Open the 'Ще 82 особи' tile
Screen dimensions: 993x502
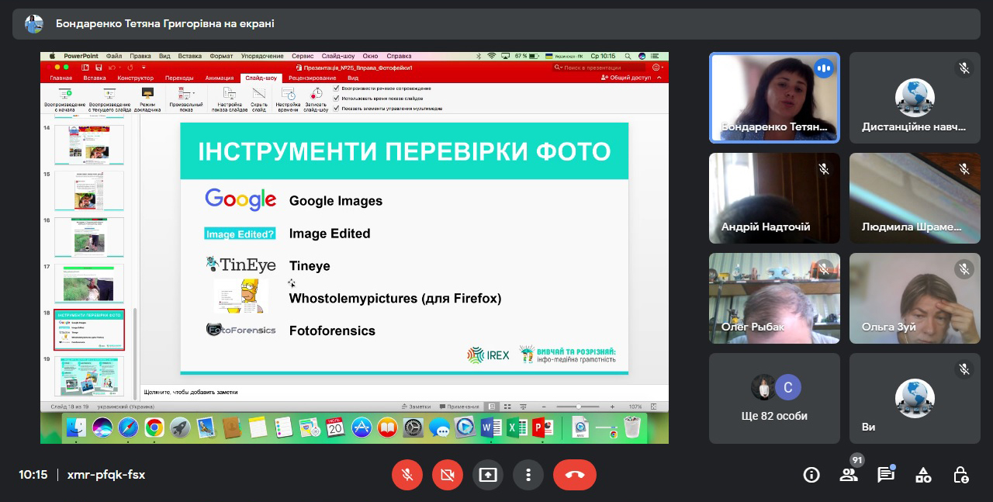[774, 399]
